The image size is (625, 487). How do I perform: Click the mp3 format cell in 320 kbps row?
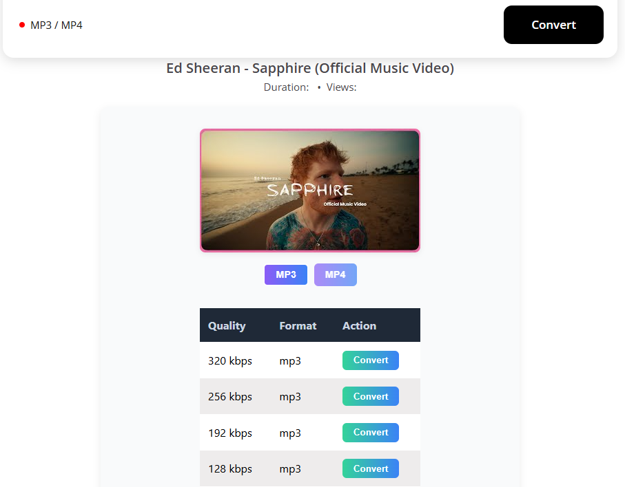point(290,361)
